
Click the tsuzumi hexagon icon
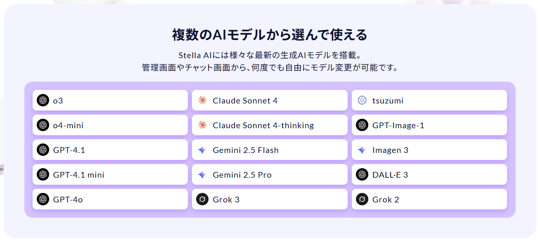[362, 100]
